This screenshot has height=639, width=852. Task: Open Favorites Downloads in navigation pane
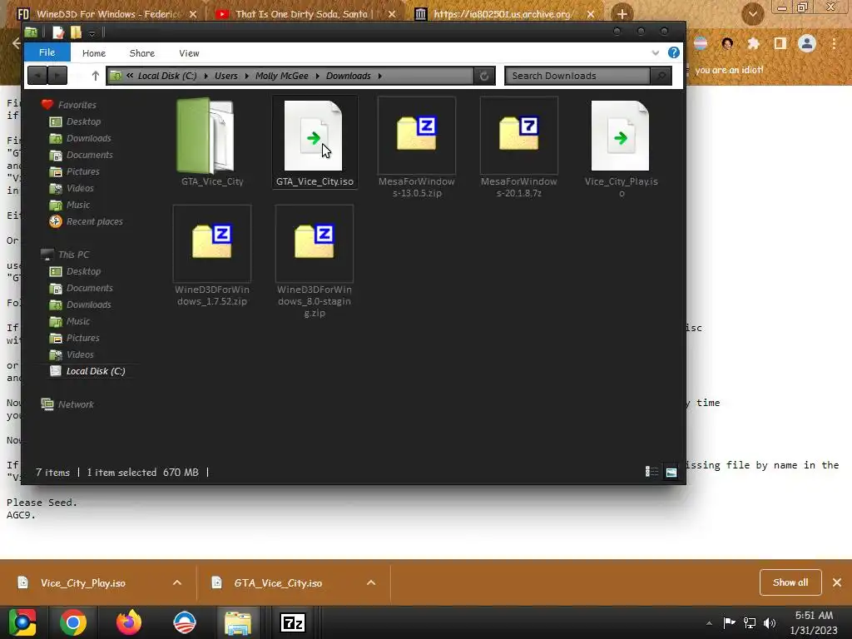(88, 139)
